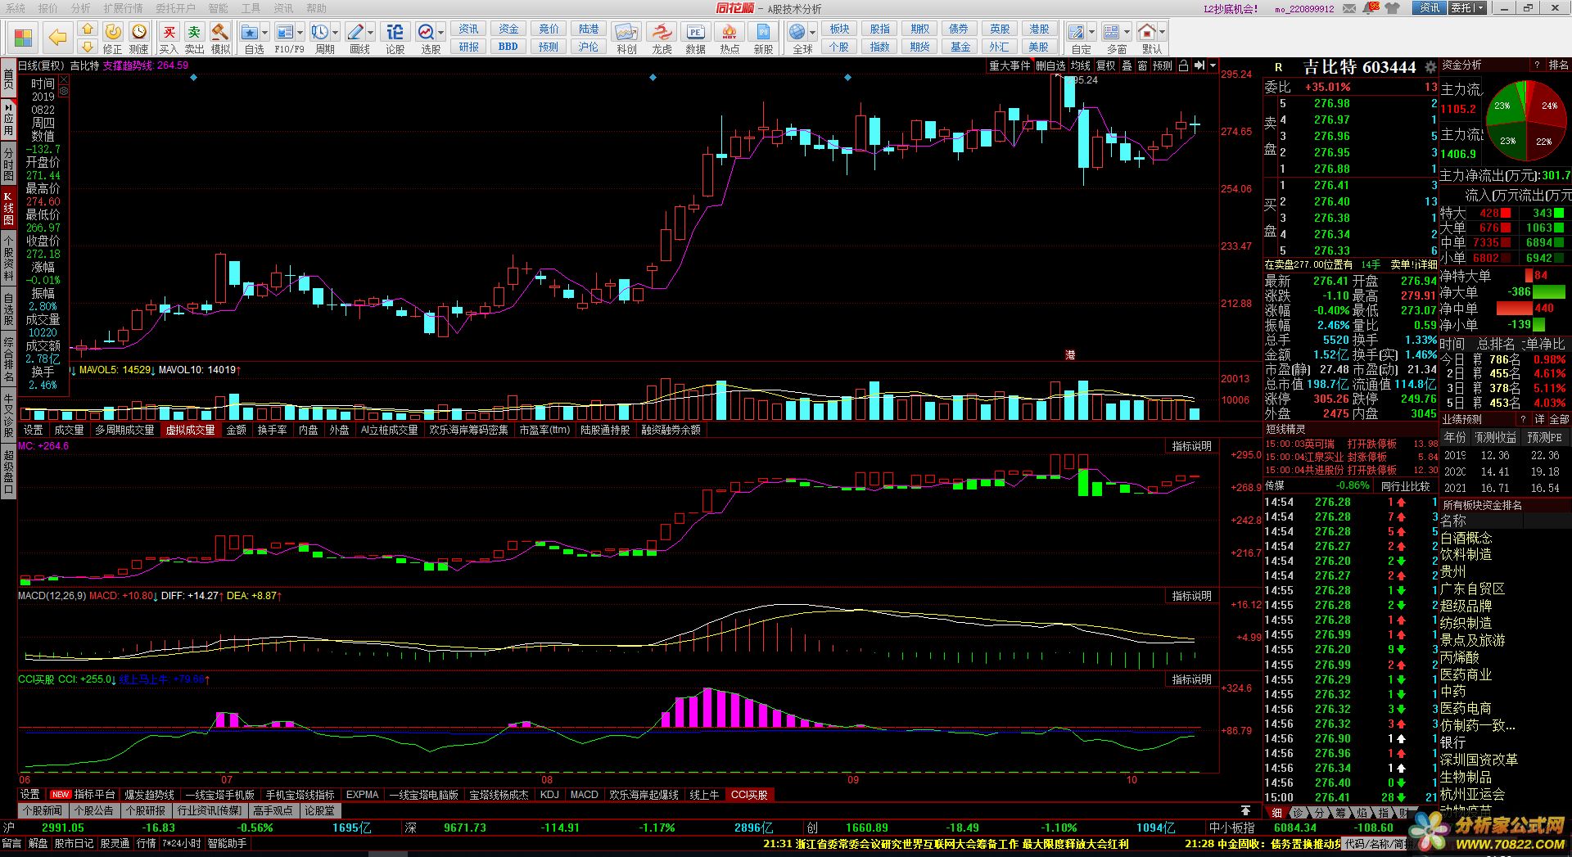Open the 测速 speed test clock icon
Viewport: 1572px width, 857px height.
(139, 37)
